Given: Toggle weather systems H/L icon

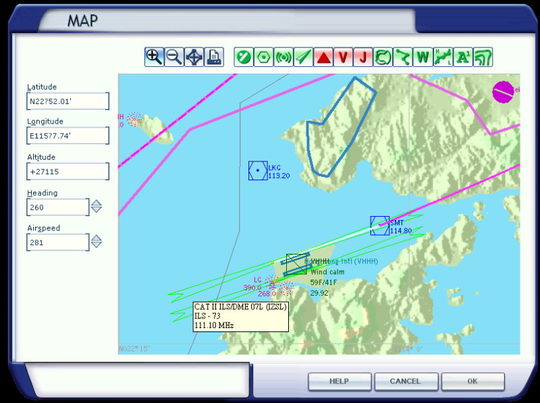Looking at the screenshot, I should pyautogui.click(x=443, y=57).
